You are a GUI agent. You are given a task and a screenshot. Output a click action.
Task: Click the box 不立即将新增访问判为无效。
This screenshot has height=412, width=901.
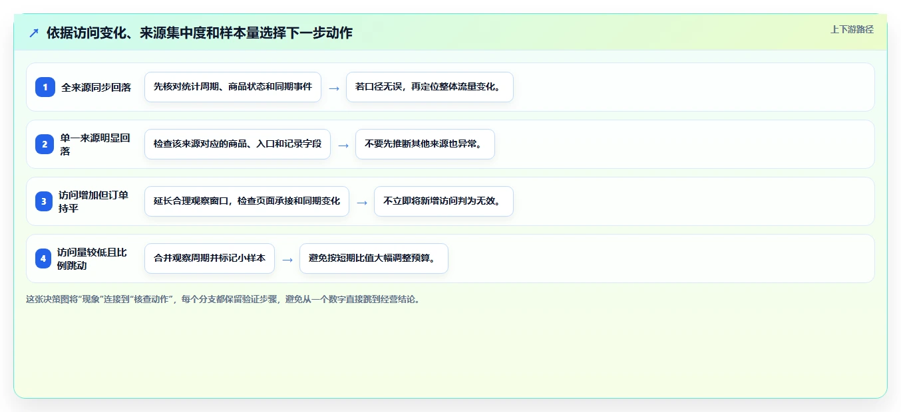(444, 201)
